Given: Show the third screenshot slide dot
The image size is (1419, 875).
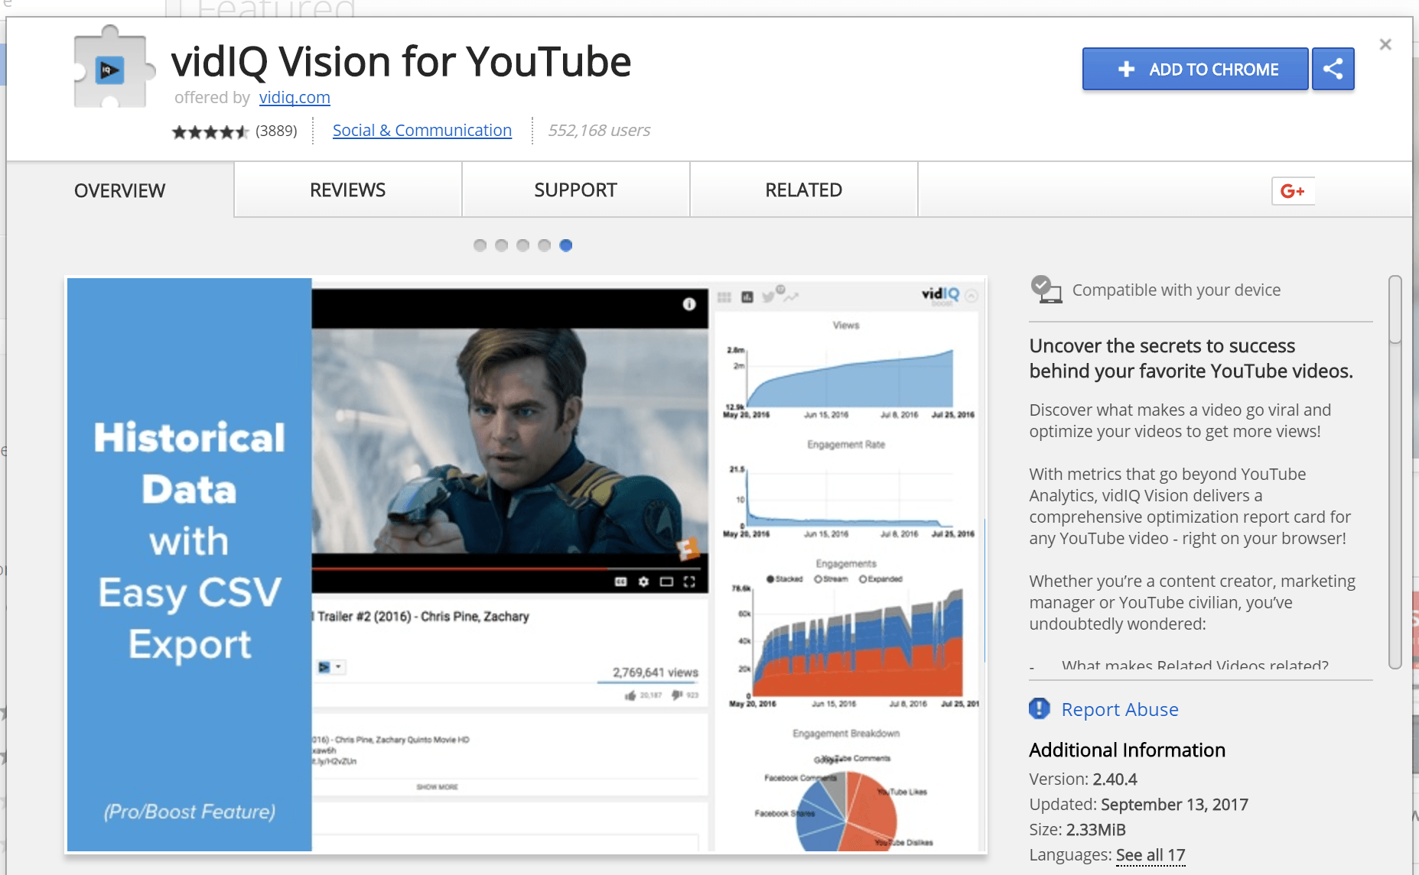Looking at the screenshot, I should [x=522, y=245].
